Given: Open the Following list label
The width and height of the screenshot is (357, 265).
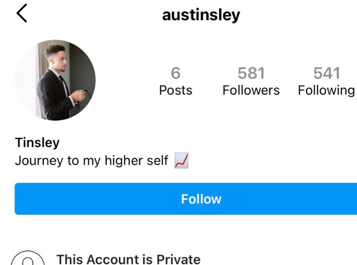Looking at the screenshot, I should click(327, 90).
